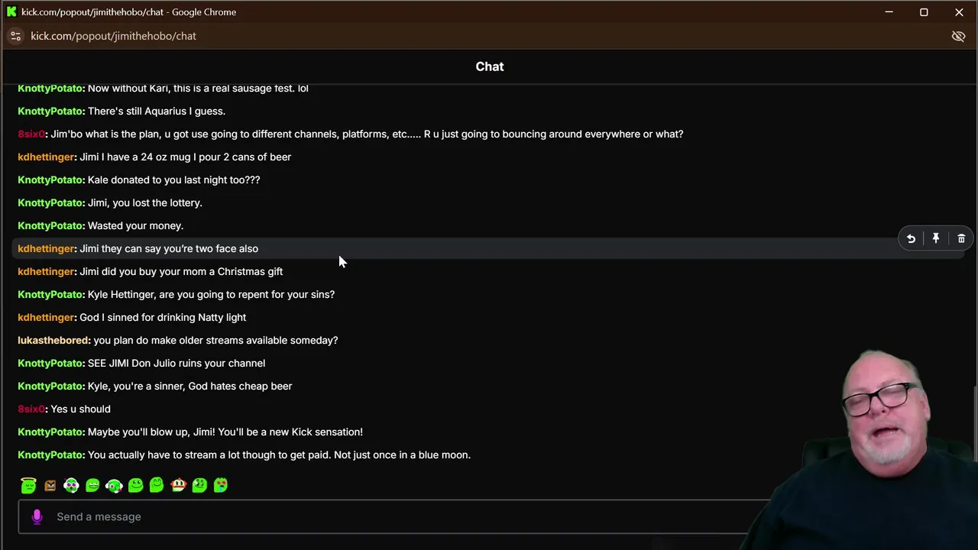Screen dimensions: 978x550
Task: Focus the Send a message field
Action: point(382,516)
